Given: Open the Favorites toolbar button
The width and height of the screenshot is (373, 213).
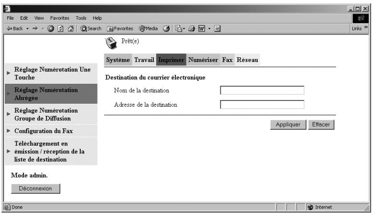Looking at the screenshot, I should coord(120,28).
